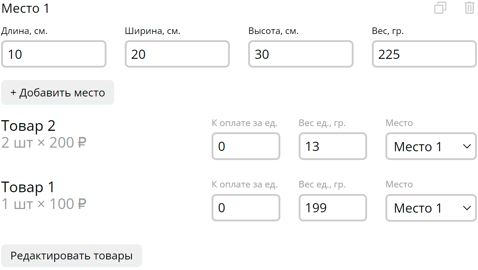478x270 pixels.
Task: Click the chevron arrow in Товар 2 Место selector
Action: pyautogui.click(x=467, y=147)
